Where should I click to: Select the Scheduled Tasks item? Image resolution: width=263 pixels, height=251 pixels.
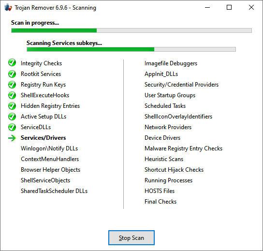(x=165, y=106)
